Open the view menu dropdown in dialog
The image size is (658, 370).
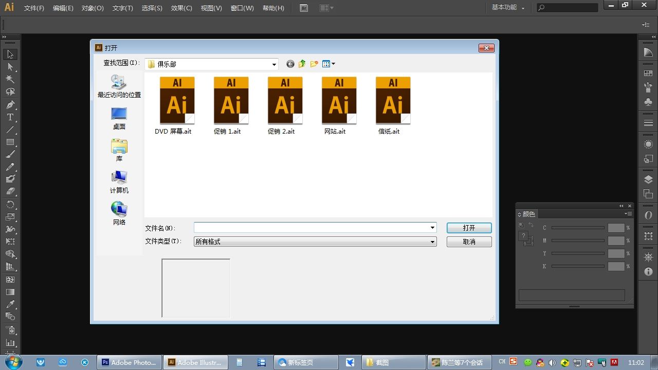[328, 64]
